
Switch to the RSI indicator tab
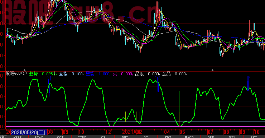(x=254, y=137)
